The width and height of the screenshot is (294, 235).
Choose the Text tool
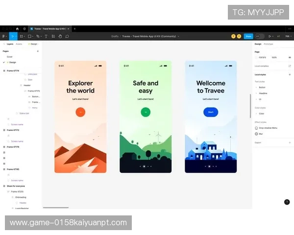47,36
